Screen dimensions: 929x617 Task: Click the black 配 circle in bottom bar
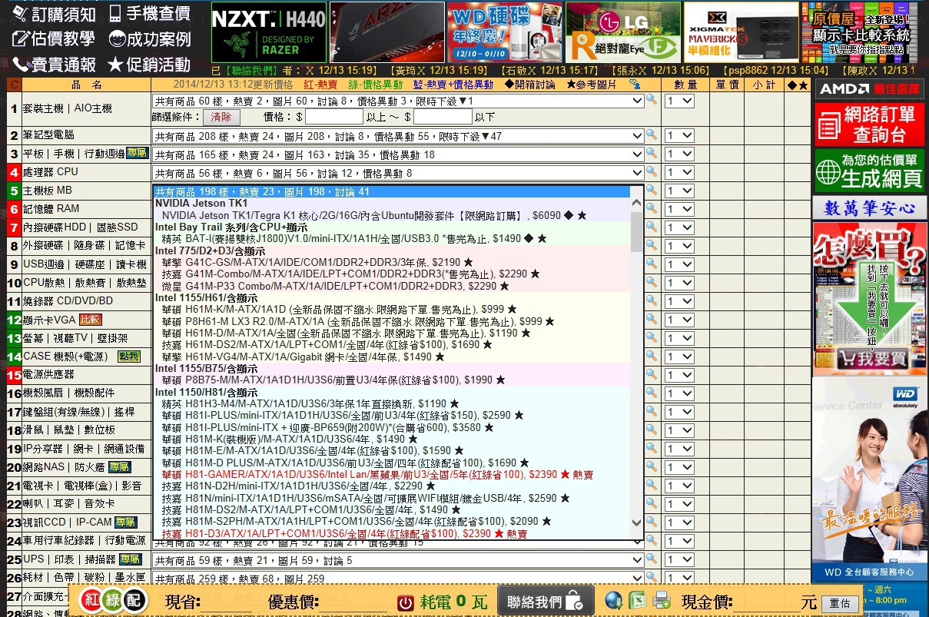(x=135, y=602)
